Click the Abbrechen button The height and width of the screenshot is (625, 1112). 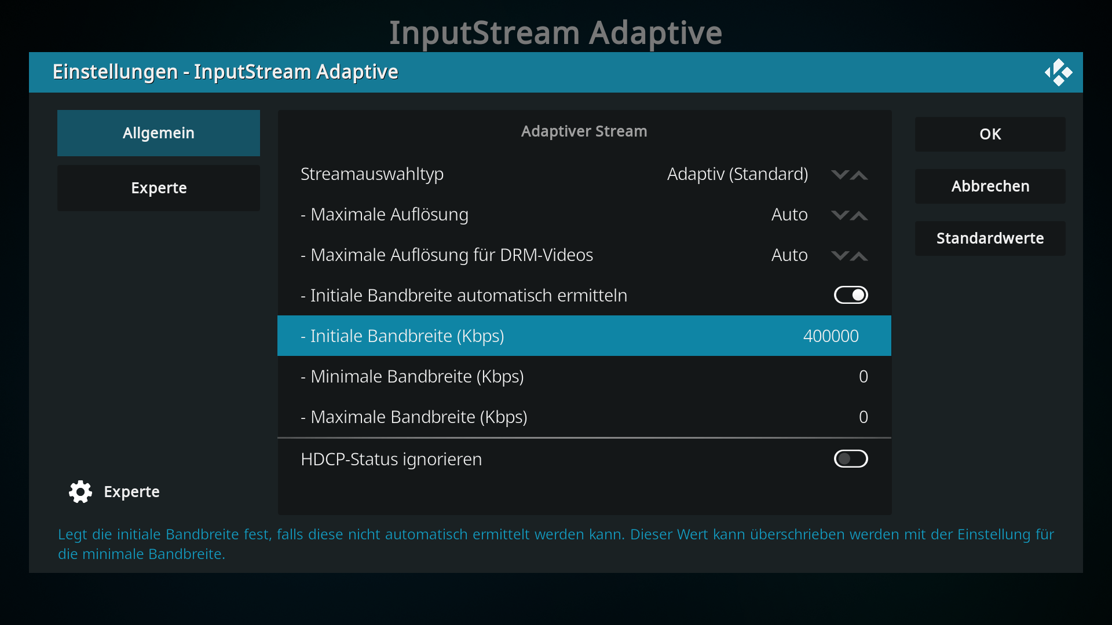pyautogui.click(x=990, y=186)
